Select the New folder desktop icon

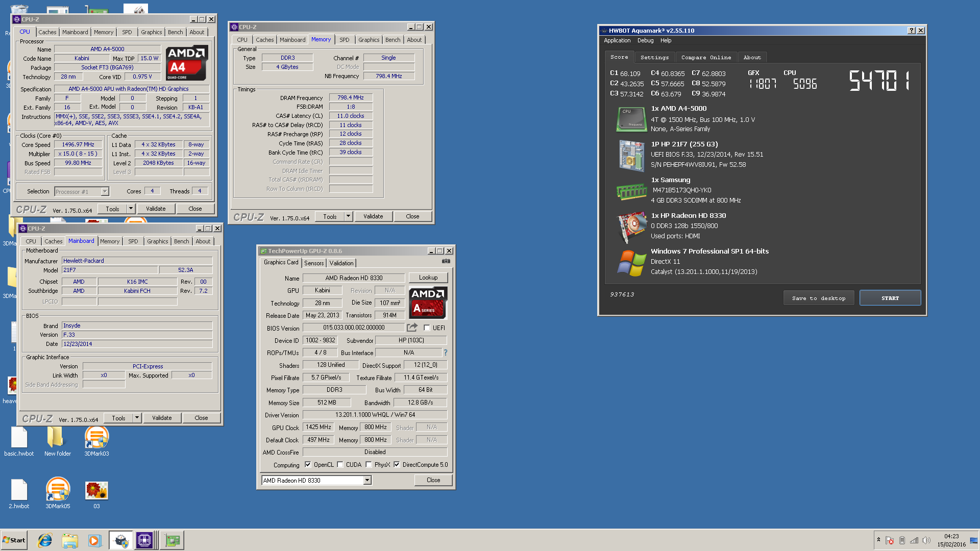point(58,442)
